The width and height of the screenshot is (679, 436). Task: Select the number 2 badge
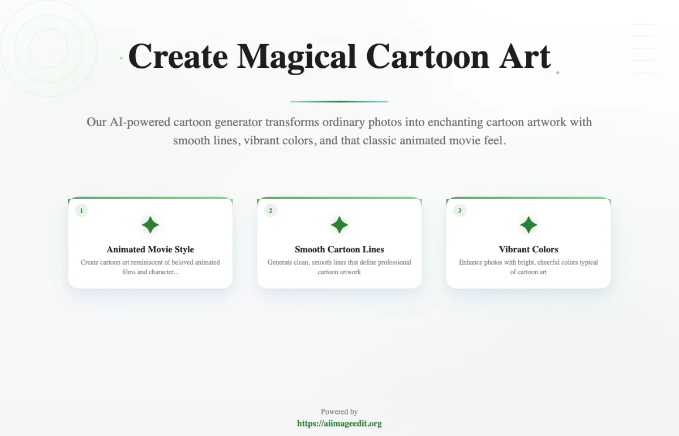[270, 211]
